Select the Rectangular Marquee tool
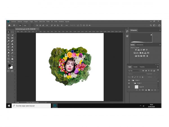This screenshot has height=127, width=169. coord(12,32)
